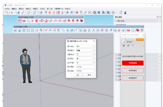163x107 pixels.
Task: Click the new document page icon
Action: tap(121, 13)
